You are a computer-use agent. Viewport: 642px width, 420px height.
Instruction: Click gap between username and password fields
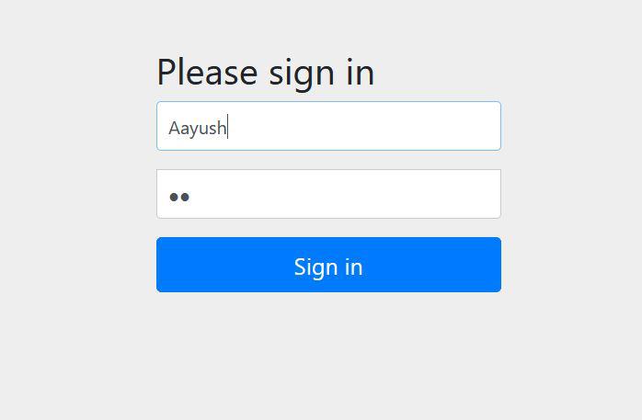tap(328, 160)
